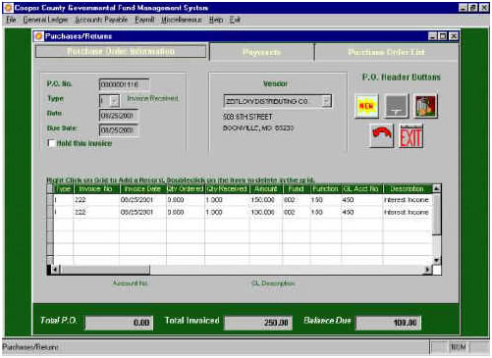The height and width of the screenshot is (358, 492).
Task: Click grid vertical scrollbar down arrow
Action: click(x=436, y=261)
